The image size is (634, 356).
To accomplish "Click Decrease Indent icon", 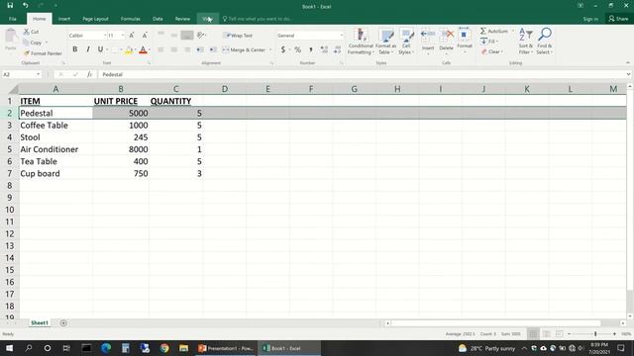I will click(x=200, y=49).
